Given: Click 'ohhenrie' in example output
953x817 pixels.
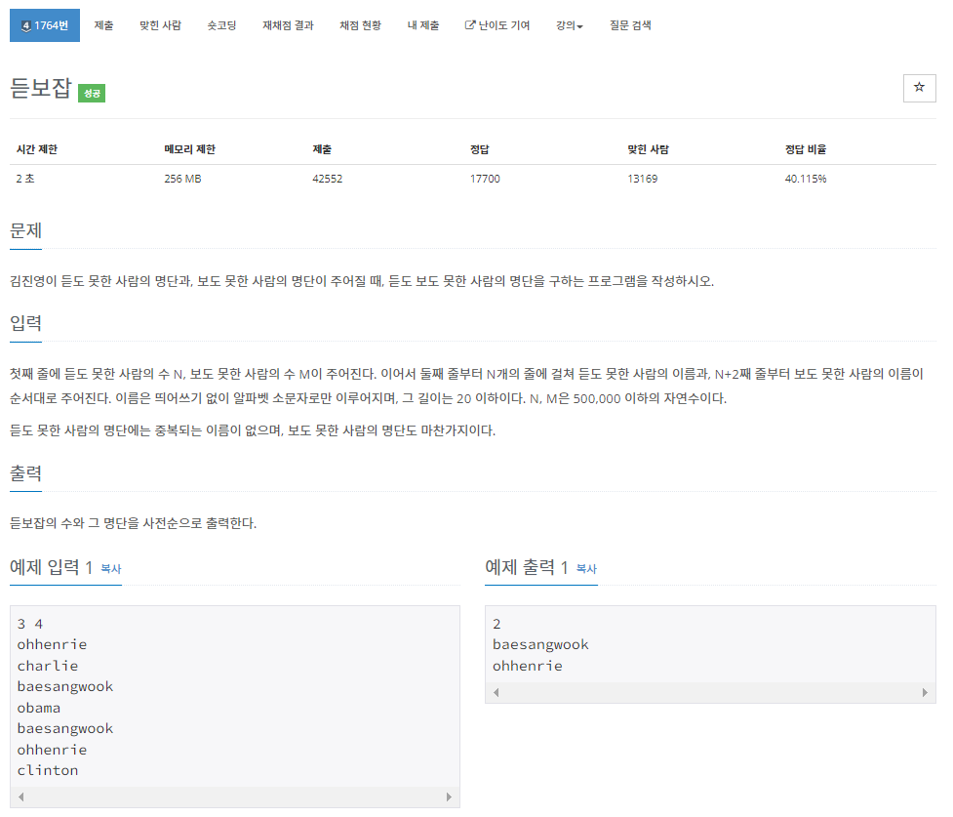Looking at the screenshot, I should [x=528, y=666].
